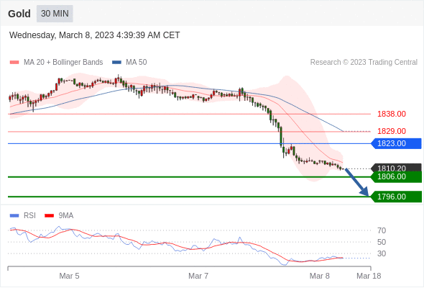Toggle the RSI legend label
The image size is (424, 288).
point(29,216)
